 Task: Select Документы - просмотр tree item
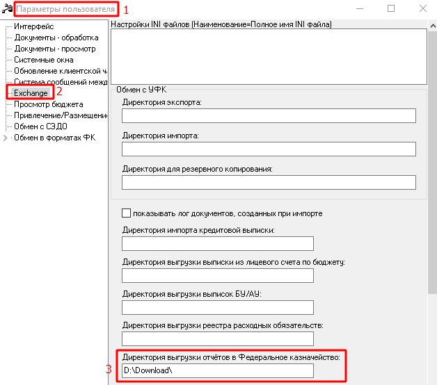click(x=55, y=49)
